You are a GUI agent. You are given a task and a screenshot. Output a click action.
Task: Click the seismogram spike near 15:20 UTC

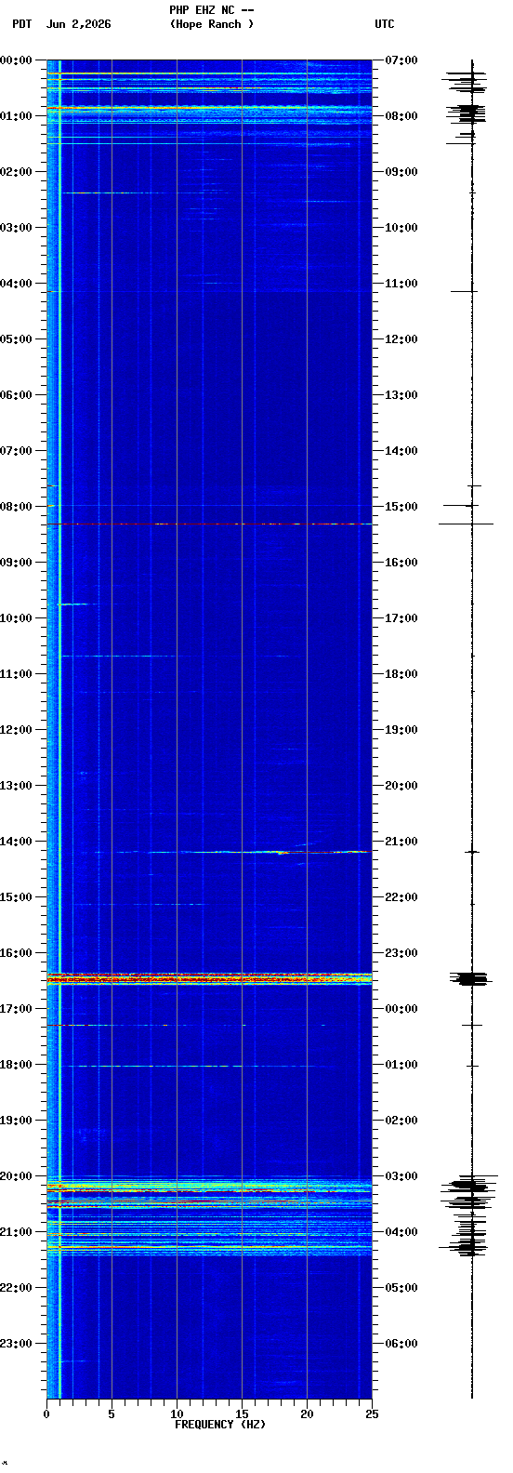467,524
